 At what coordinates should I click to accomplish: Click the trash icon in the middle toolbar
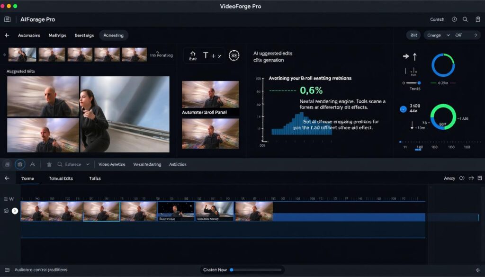(49, 164)
